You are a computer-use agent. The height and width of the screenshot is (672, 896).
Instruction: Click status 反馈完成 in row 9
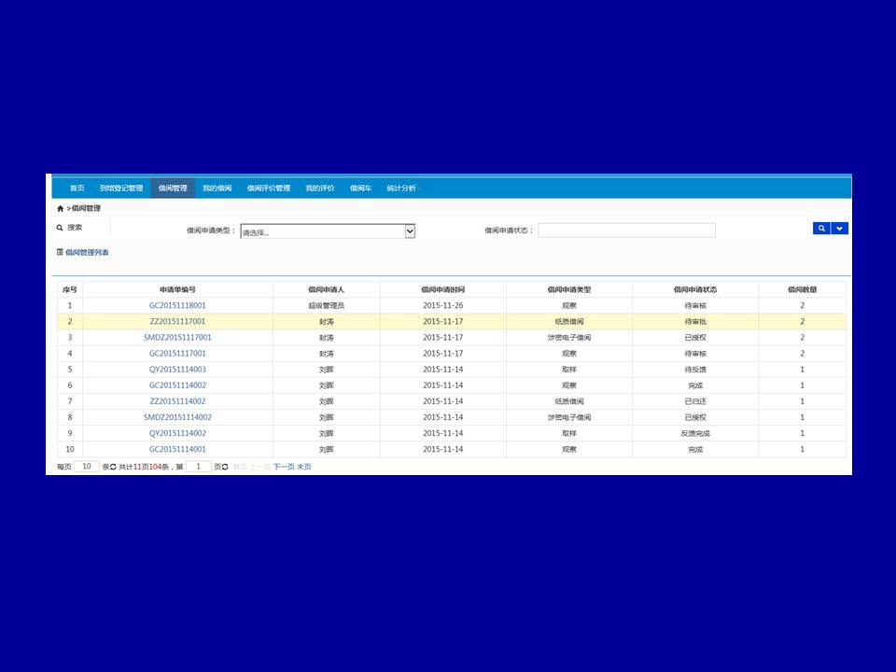click(x=695, y=434)
